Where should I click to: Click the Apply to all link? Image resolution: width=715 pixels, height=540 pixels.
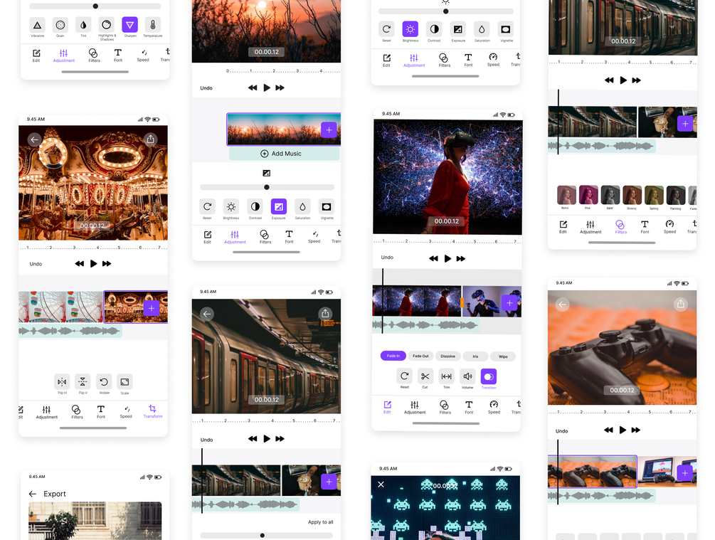(x=321, y=522)
